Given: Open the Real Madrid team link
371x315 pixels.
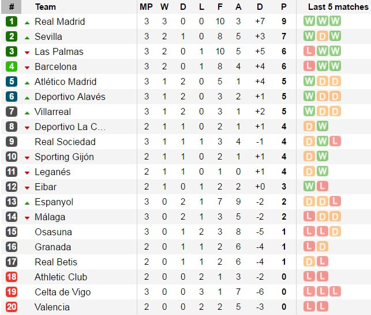Looking at the screenshot, I should click(59, 21).
